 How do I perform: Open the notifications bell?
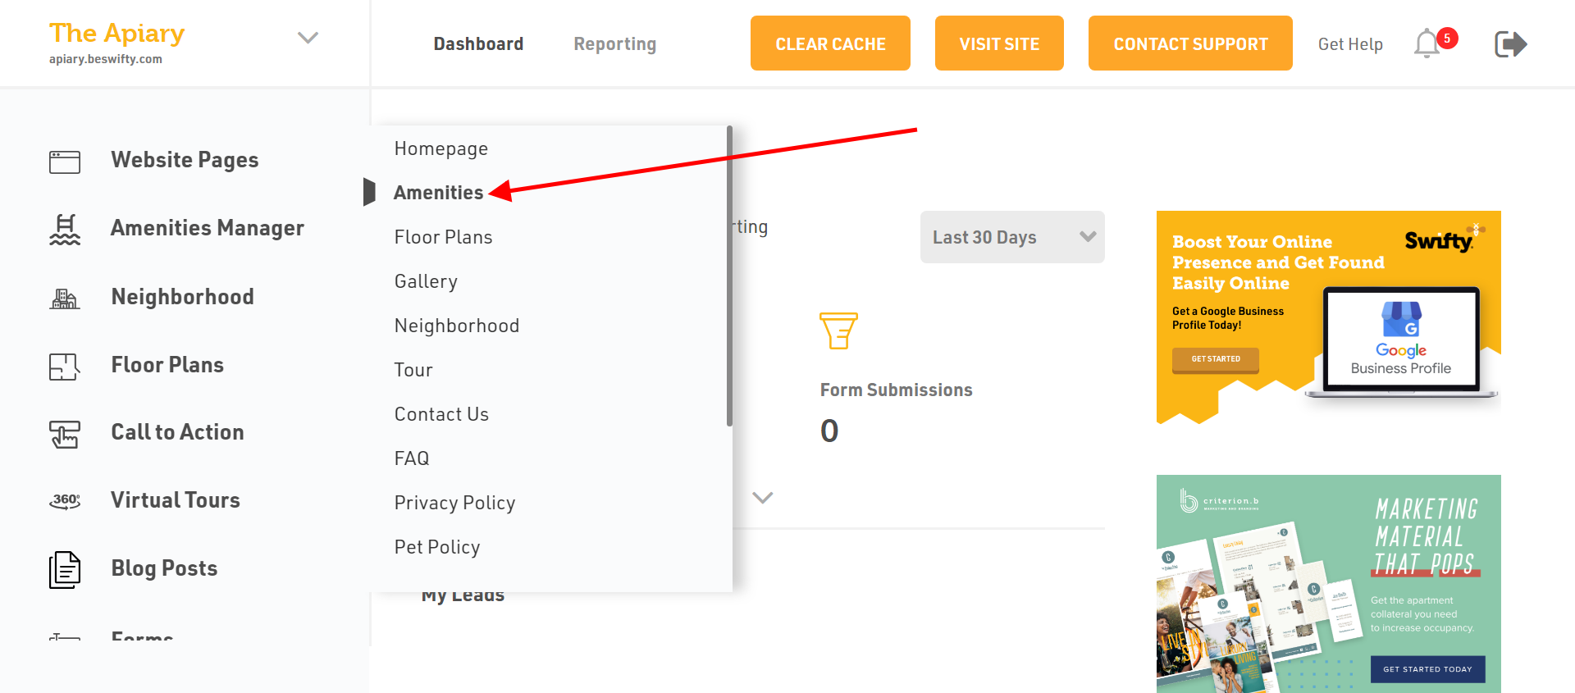click(x=1427, y=43)
